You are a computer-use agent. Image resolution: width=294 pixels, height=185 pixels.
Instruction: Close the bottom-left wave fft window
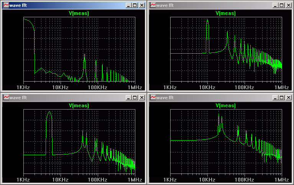click(142, 97)
